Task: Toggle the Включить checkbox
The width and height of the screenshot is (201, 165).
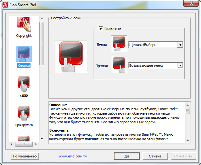Action: tap(101, 28)
